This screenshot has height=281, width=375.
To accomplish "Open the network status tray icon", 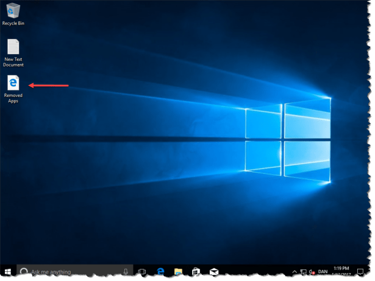I will pyautogui.click(x=303, y=272).
